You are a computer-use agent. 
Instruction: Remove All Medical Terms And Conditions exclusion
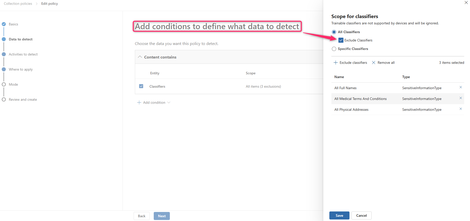click(x=461, y=98)
